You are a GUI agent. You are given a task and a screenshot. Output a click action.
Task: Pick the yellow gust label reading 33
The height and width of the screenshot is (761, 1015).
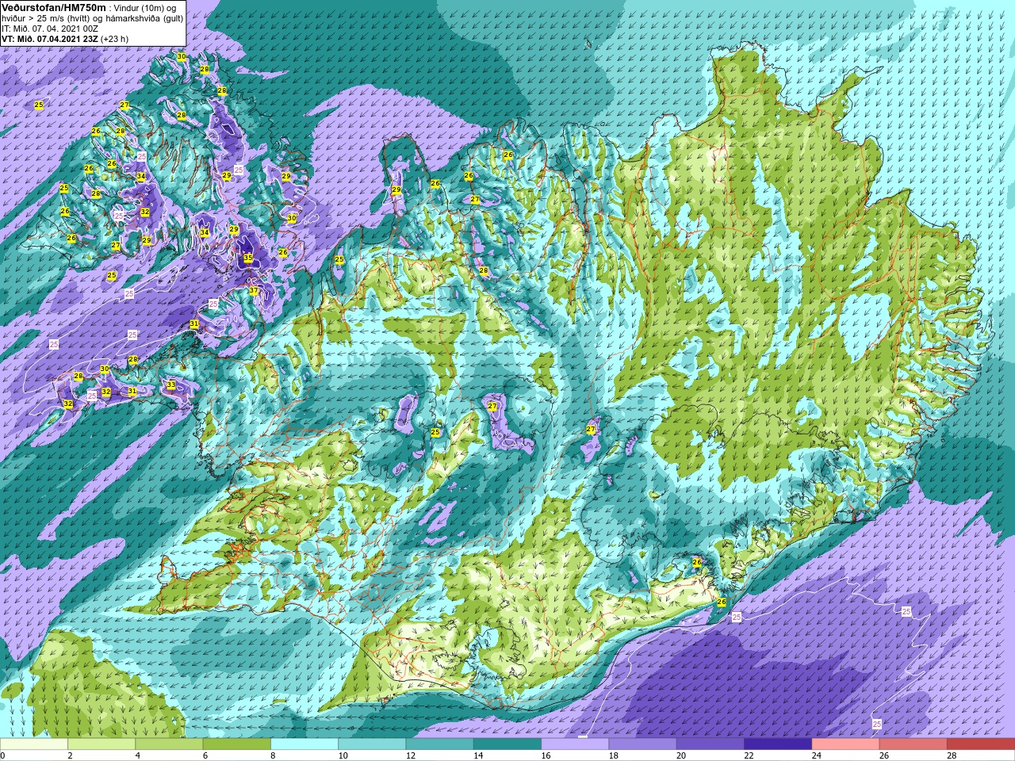[170, 384]
